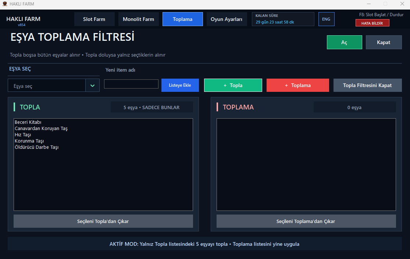Add item with red + Toplama button

(298, 85)
